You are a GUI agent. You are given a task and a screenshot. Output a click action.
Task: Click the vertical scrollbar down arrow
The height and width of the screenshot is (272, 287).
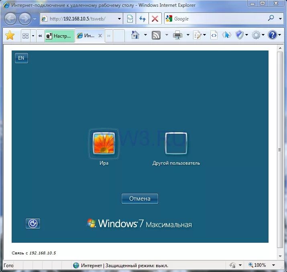coord(280,256)
